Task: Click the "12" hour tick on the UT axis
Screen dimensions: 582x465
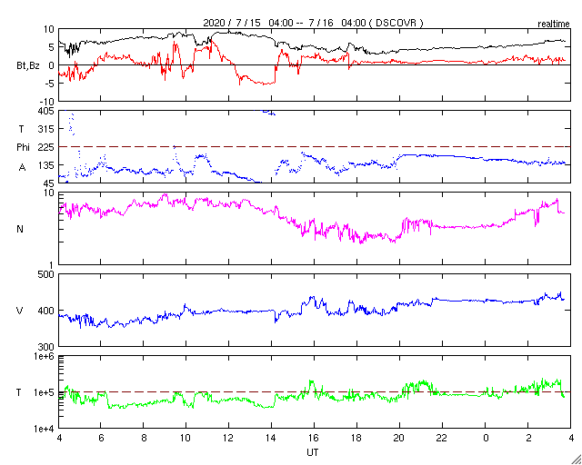Action: 229,438
